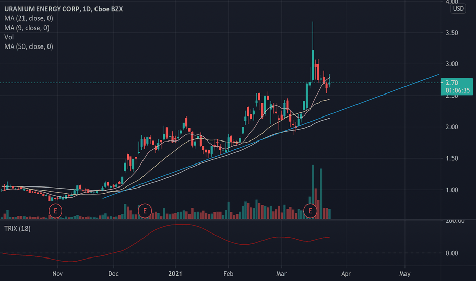Click the Feb date axis label

pyautogui.click(x=228, y=274)
